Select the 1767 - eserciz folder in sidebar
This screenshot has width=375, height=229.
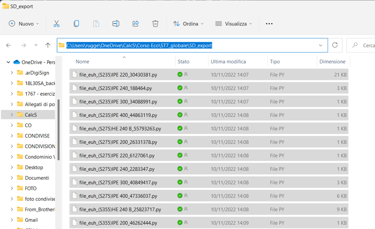[40, 94]
